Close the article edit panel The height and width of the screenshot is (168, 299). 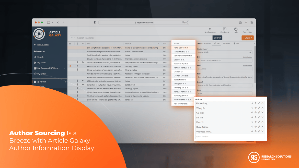tap(254, 44)
